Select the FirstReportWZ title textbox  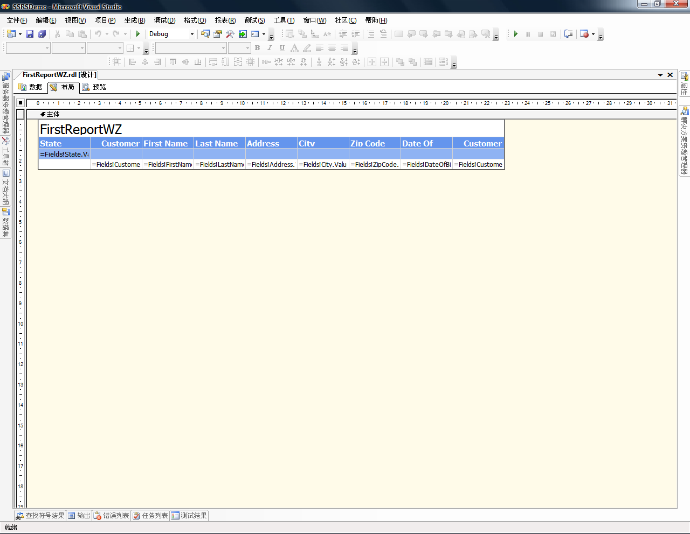[x=271, y=129]
